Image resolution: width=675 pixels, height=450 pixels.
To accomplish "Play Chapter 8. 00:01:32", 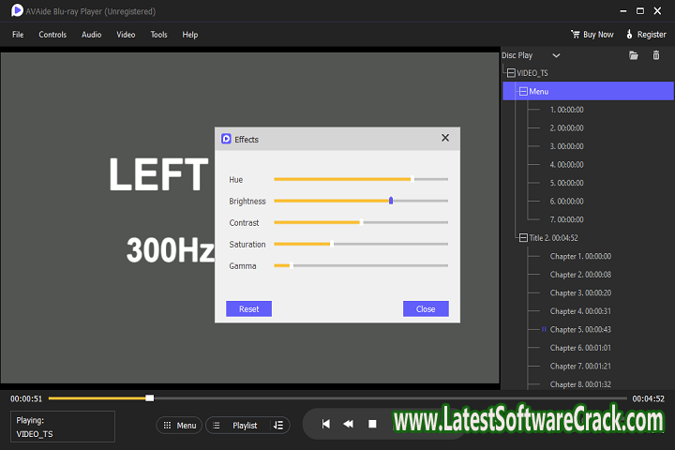I will (580, 384).
